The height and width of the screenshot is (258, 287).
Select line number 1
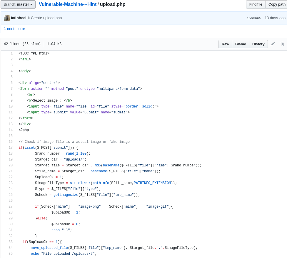pyautogui.click(x=11, y=53)
